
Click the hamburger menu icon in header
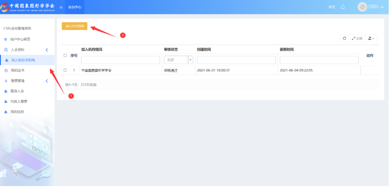[x=61, y=7]
